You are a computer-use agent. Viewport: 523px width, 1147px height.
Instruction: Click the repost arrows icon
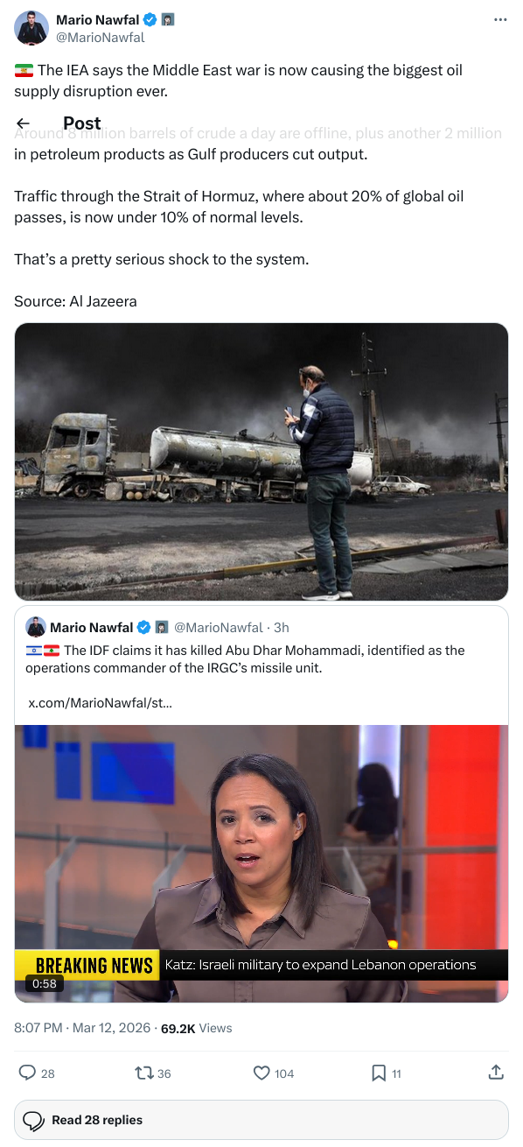tap(142, 1073)
